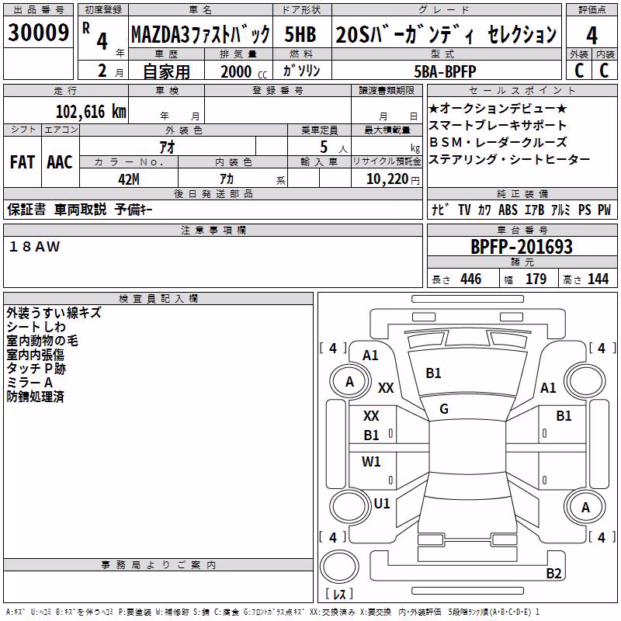
Task: Click fuel type ガソリン
Action: pyautogui.click(x=301, y=71)
